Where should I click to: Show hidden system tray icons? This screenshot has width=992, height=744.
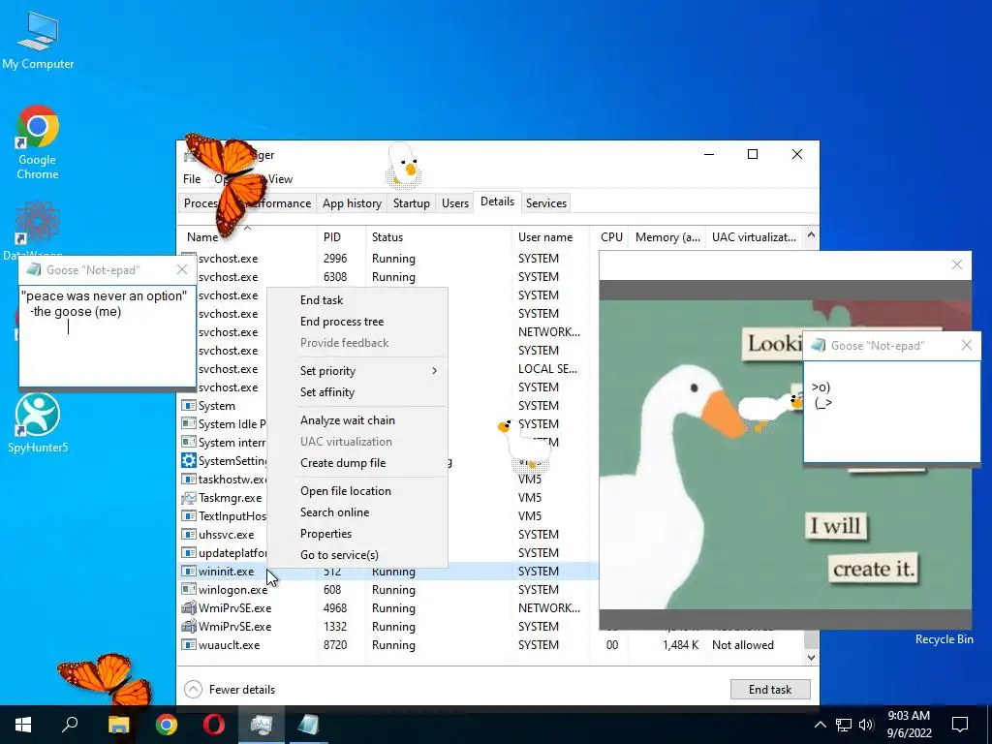(820, 725)
